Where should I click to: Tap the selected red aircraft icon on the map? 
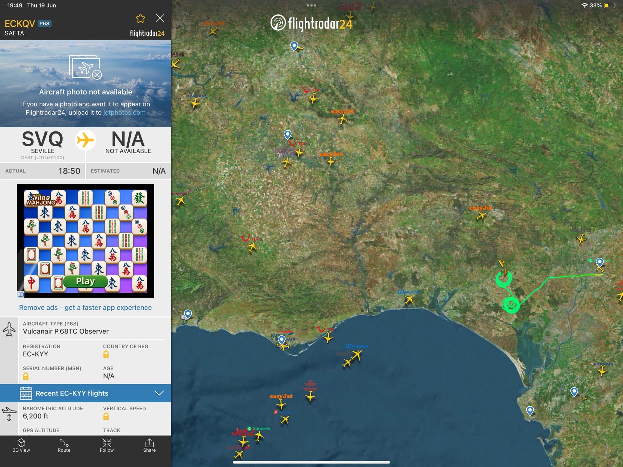(x=504, y=272)
